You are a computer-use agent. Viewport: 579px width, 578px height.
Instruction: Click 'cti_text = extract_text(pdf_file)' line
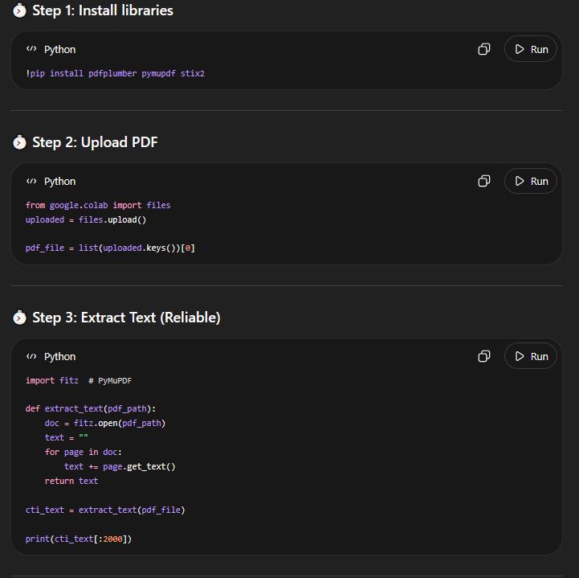point(105,510)
